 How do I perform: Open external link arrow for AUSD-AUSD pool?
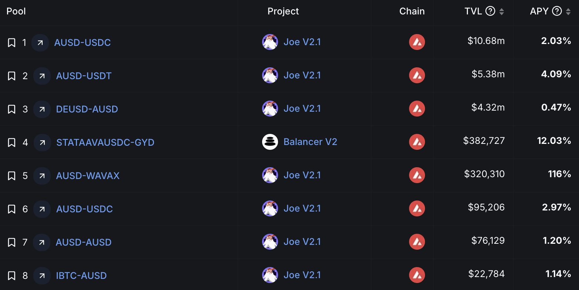[41, 242]
